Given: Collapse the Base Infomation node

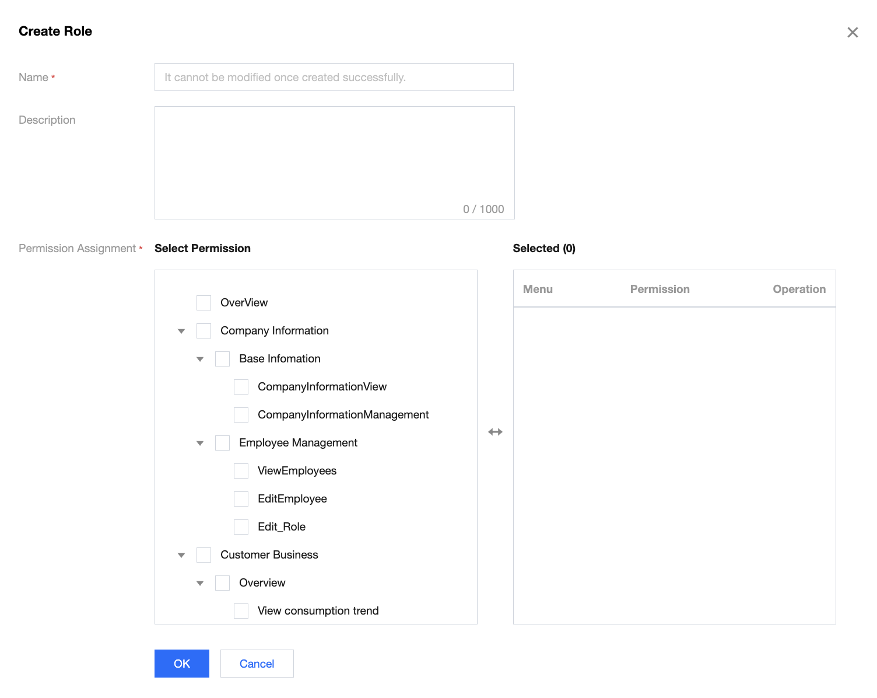Looking at the screenshot, I should [200, 359].
